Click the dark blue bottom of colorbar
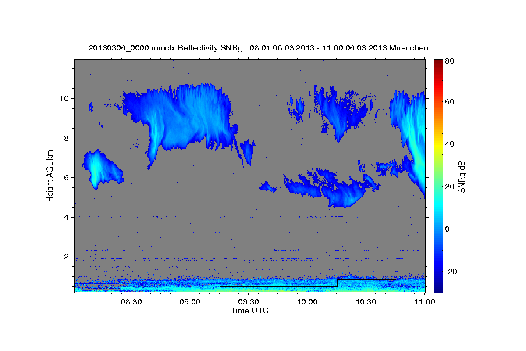This screenshot has height=351, width=526. [438, 287]
